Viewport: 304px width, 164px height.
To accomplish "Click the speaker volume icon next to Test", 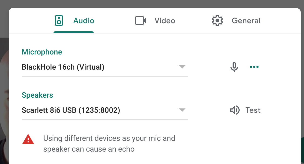I will [x=234, y=110].
